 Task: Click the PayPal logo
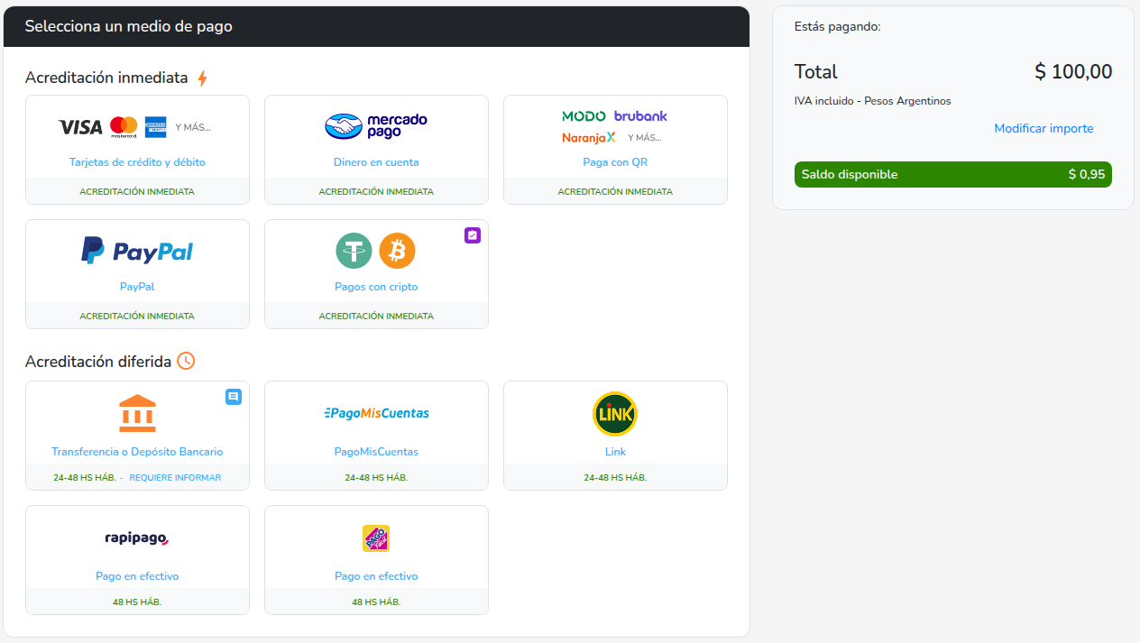pos(137,251)
